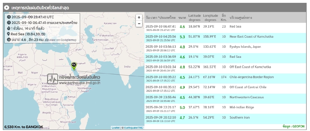Select the Red Sea 06:47:41 earthquake row

[225, 28]
